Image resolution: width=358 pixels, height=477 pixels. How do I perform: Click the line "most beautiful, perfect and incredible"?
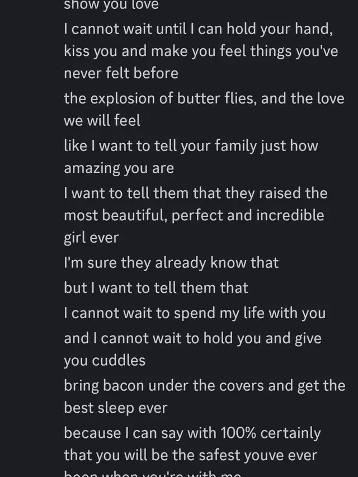tap(194, 215)
